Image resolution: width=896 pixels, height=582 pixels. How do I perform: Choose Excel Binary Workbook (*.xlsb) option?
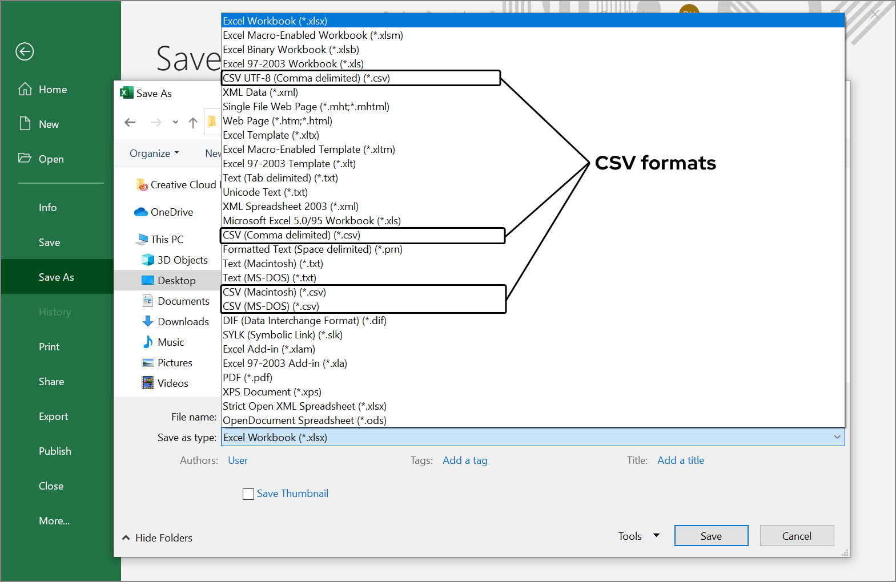533,50
